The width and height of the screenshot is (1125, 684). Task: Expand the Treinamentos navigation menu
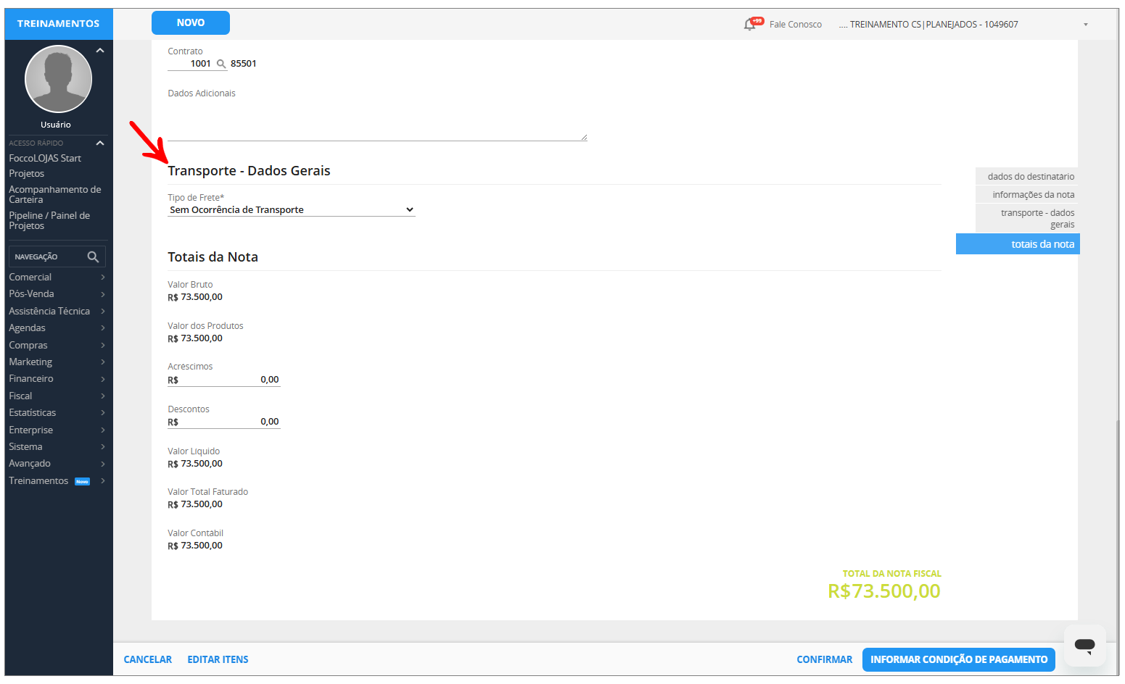(x=57, y=481)
